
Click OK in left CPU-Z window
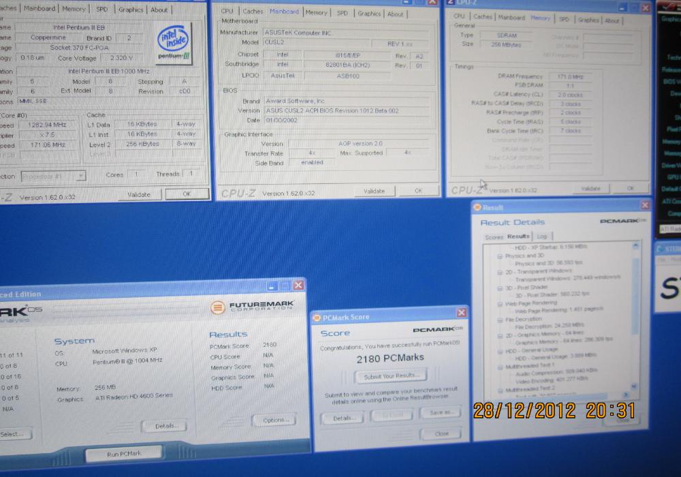pos(187,194)
